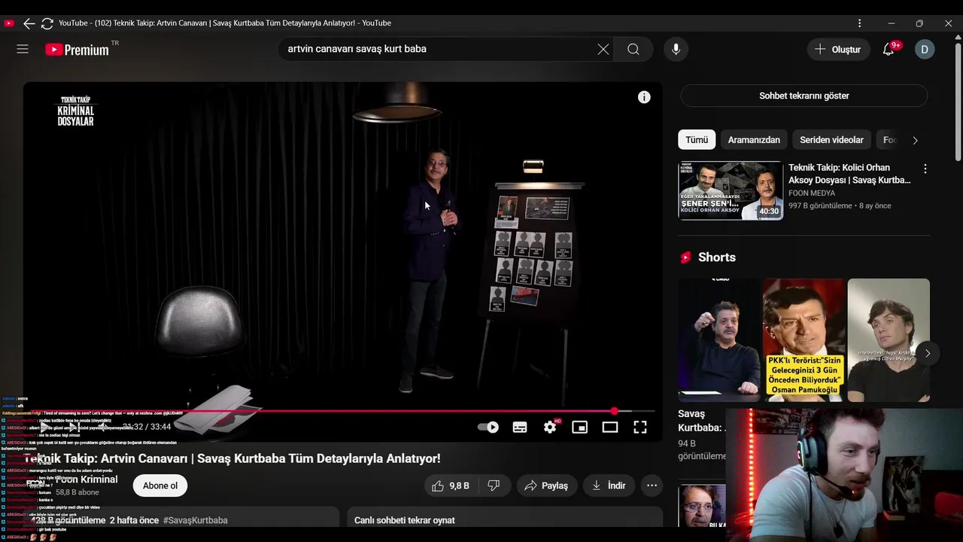Open Cillian Murphy Shorts thumbnail
The image size is (963, 542).
click(889, 340)
